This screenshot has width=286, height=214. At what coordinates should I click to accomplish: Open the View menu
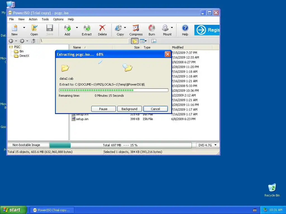tap(21, 19)
